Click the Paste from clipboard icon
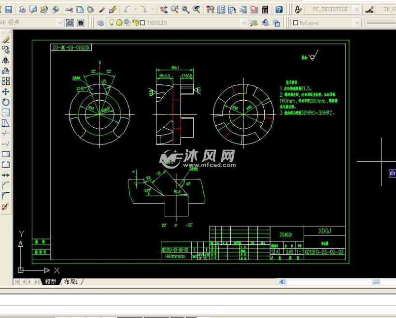The height and width of the screenshot is (318, 396). 90,10
